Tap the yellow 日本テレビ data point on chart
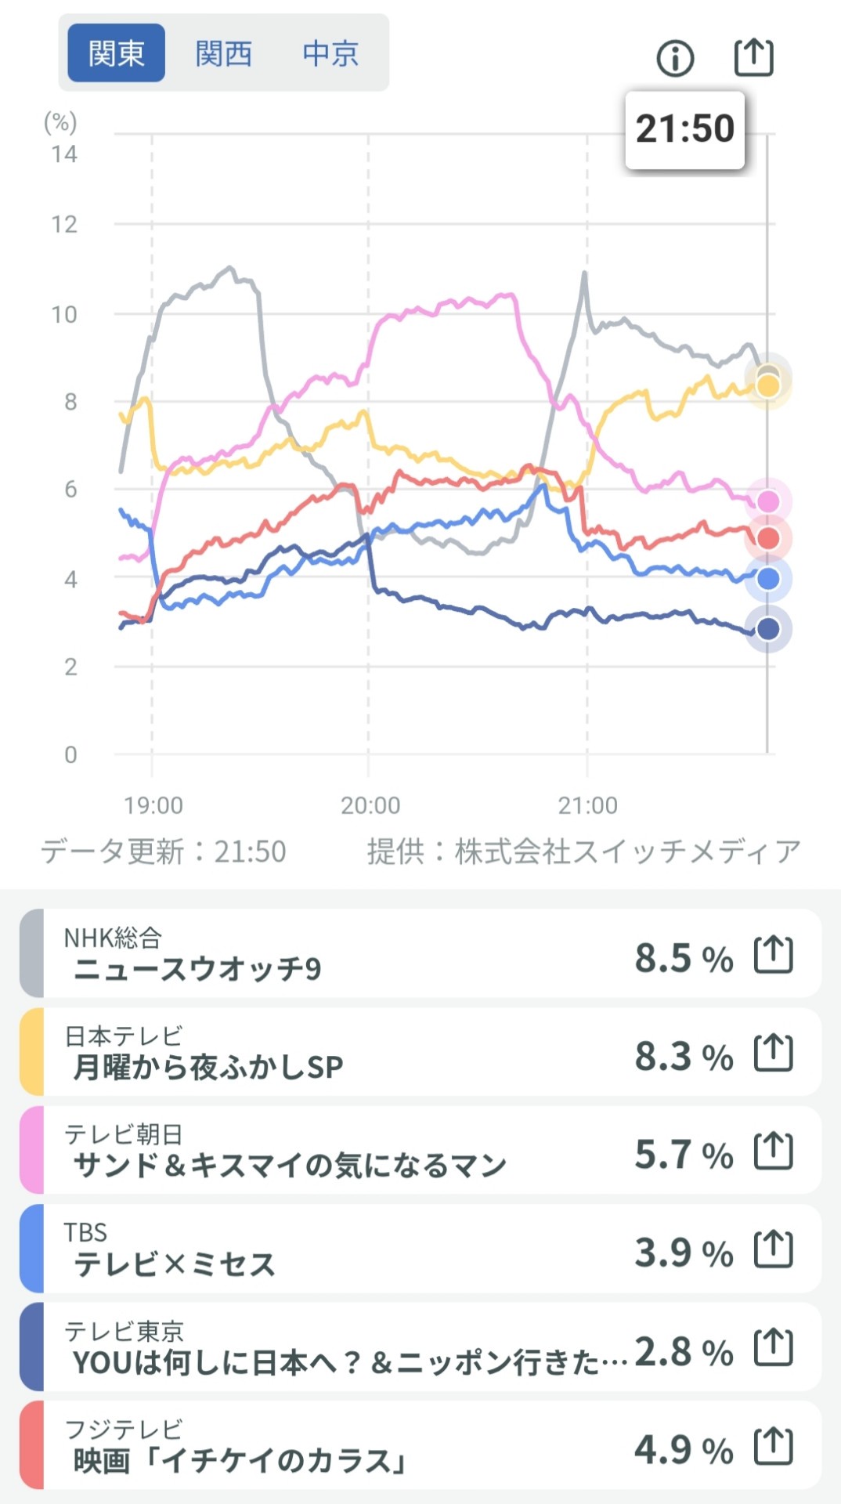The width and height of the screenshot is (841, 1504). click(768, 386)
